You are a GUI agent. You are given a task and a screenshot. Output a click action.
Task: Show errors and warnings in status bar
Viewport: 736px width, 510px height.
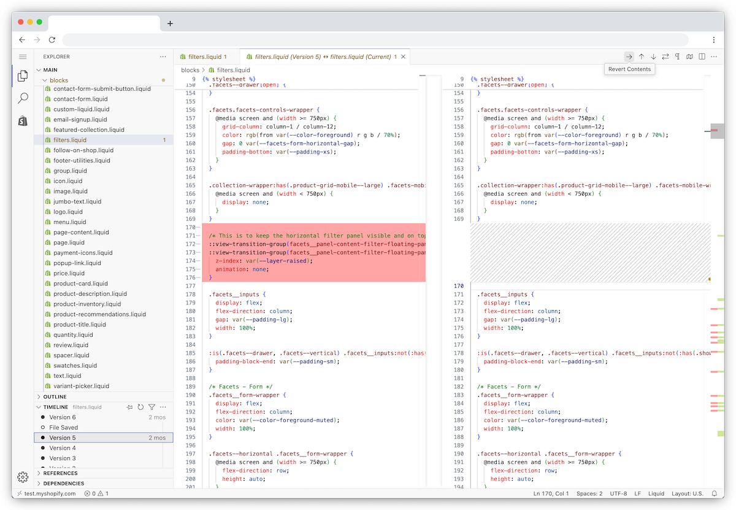click(x=96, y=493)
